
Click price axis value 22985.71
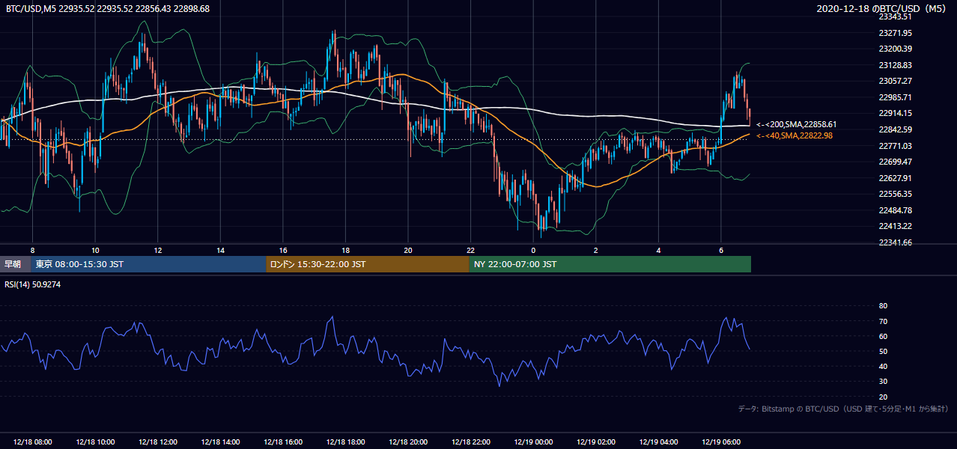[895, 97]
